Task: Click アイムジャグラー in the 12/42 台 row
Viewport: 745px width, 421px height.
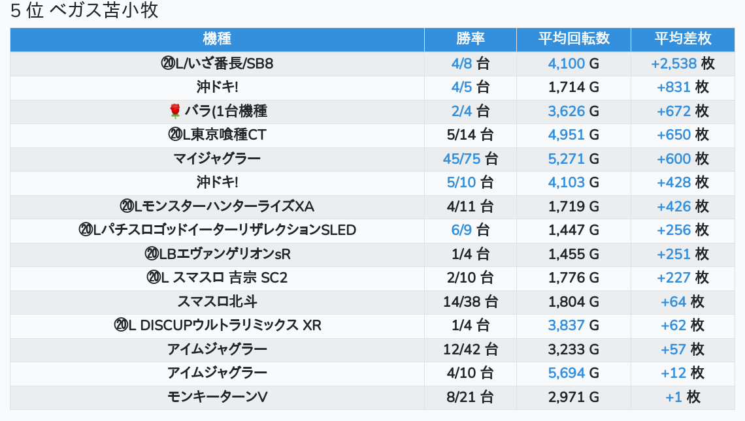Action: point(217,349)
